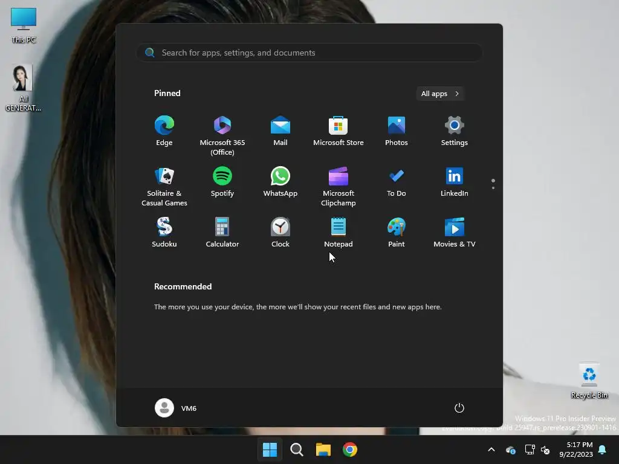
Task: Launch WhatsApp
Action: [280, 182]
